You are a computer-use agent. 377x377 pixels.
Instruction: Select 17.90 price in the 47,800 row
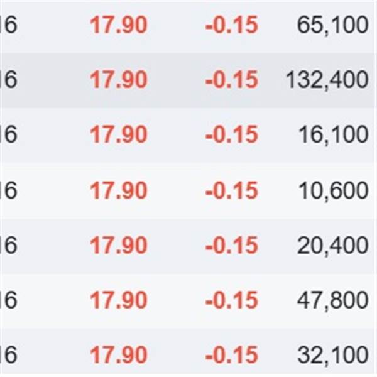[x=119, y=300]
